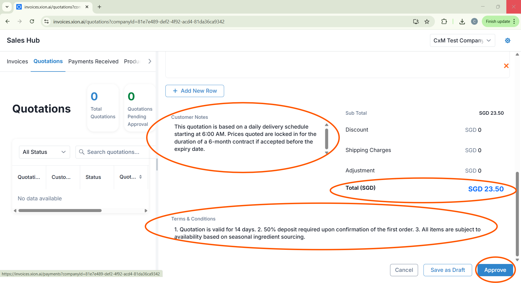Sort by the Quot... column arrows
521x283 pixels.
coord(140,177)
